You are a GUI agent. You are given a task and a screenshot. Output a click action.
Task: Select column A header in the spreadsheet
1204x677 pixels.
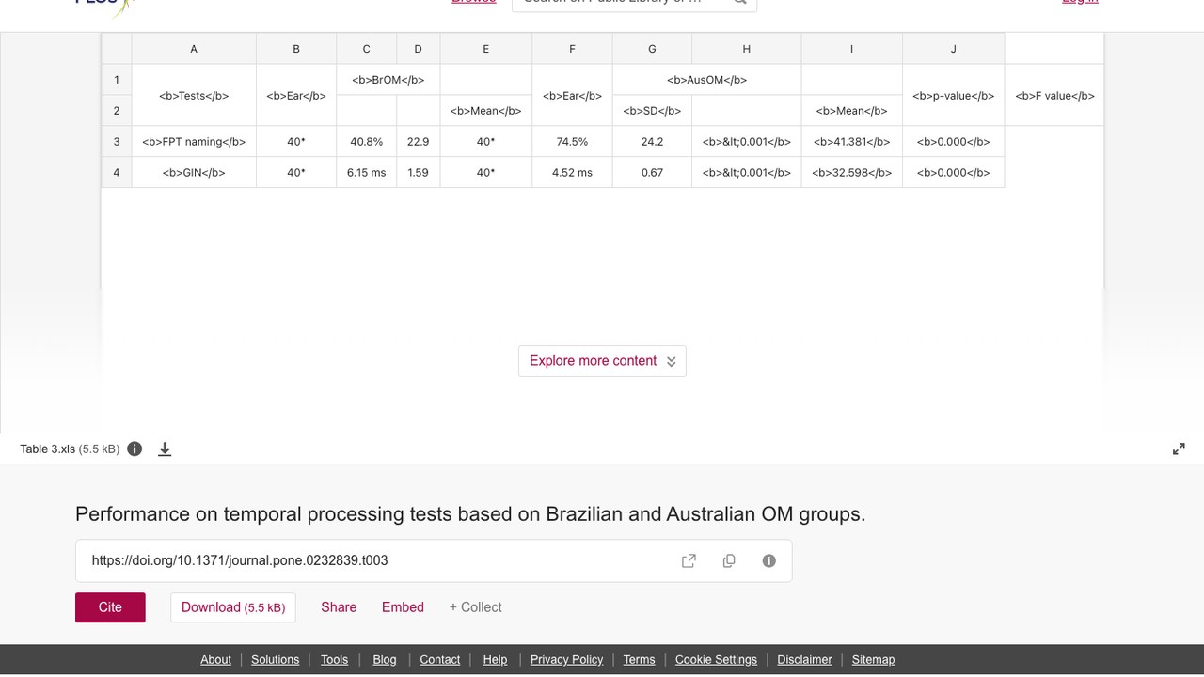(x=194, y=49)
